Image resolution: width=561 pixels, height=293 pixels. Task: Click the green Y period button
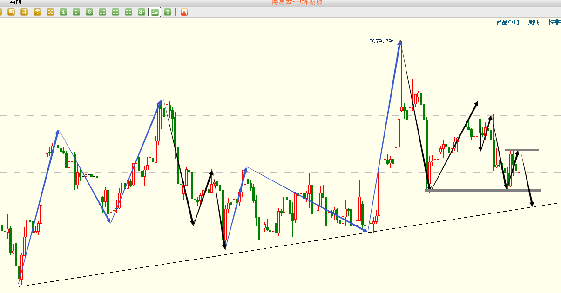pyautogui.click(x=167, y=12)
